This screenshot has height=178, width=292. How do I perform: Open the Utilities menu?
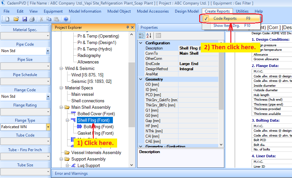click(242, 11)
